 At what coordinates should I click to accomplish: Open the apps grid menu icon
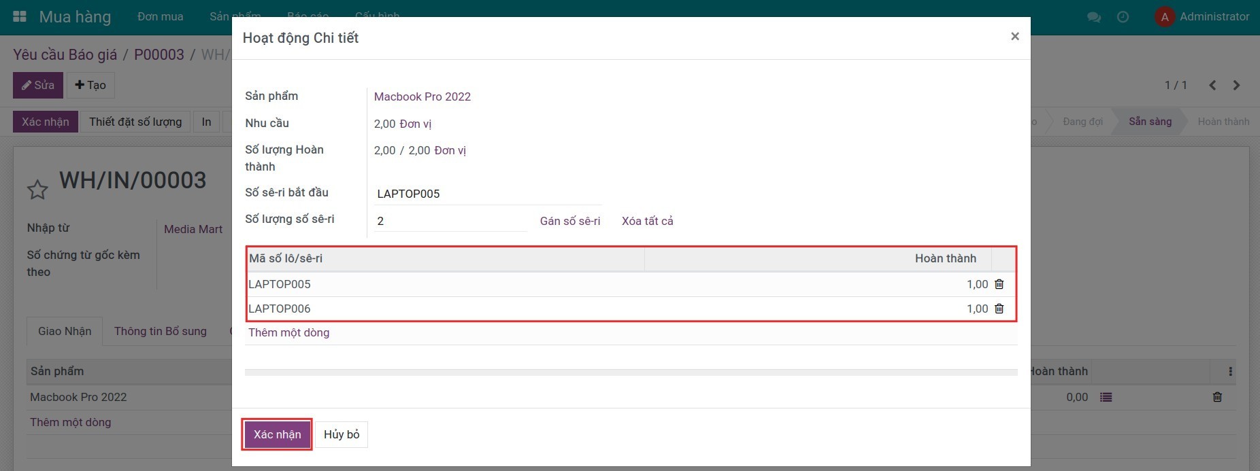click(20, 16)
